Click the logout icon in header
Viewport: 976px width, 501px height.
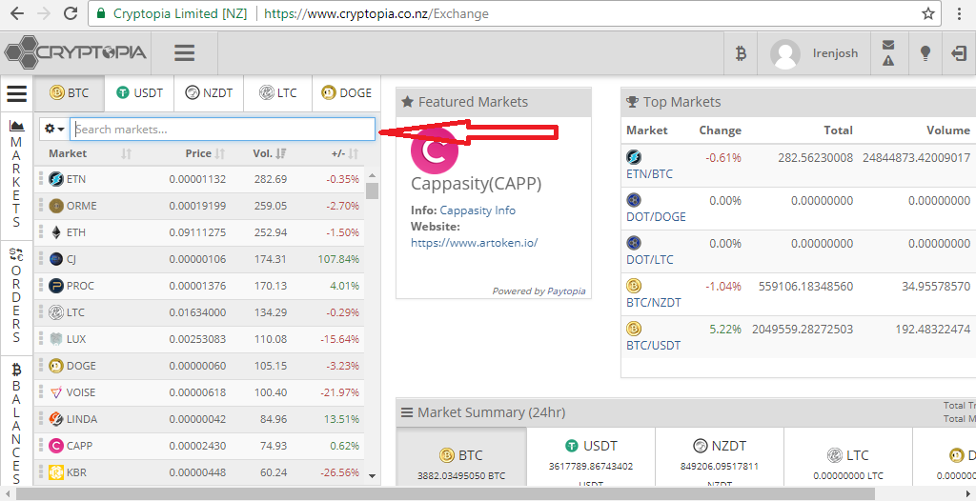pyautogui.click(x=959, y=53)
